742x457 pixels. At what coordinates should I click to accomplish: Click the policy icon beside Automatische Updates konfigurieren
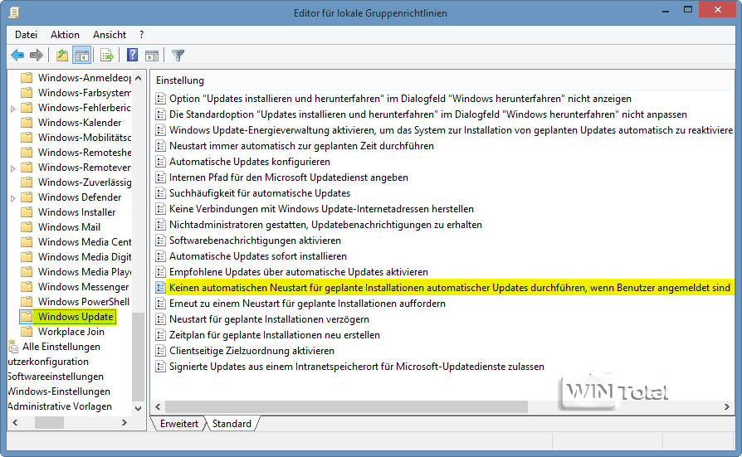161,162
